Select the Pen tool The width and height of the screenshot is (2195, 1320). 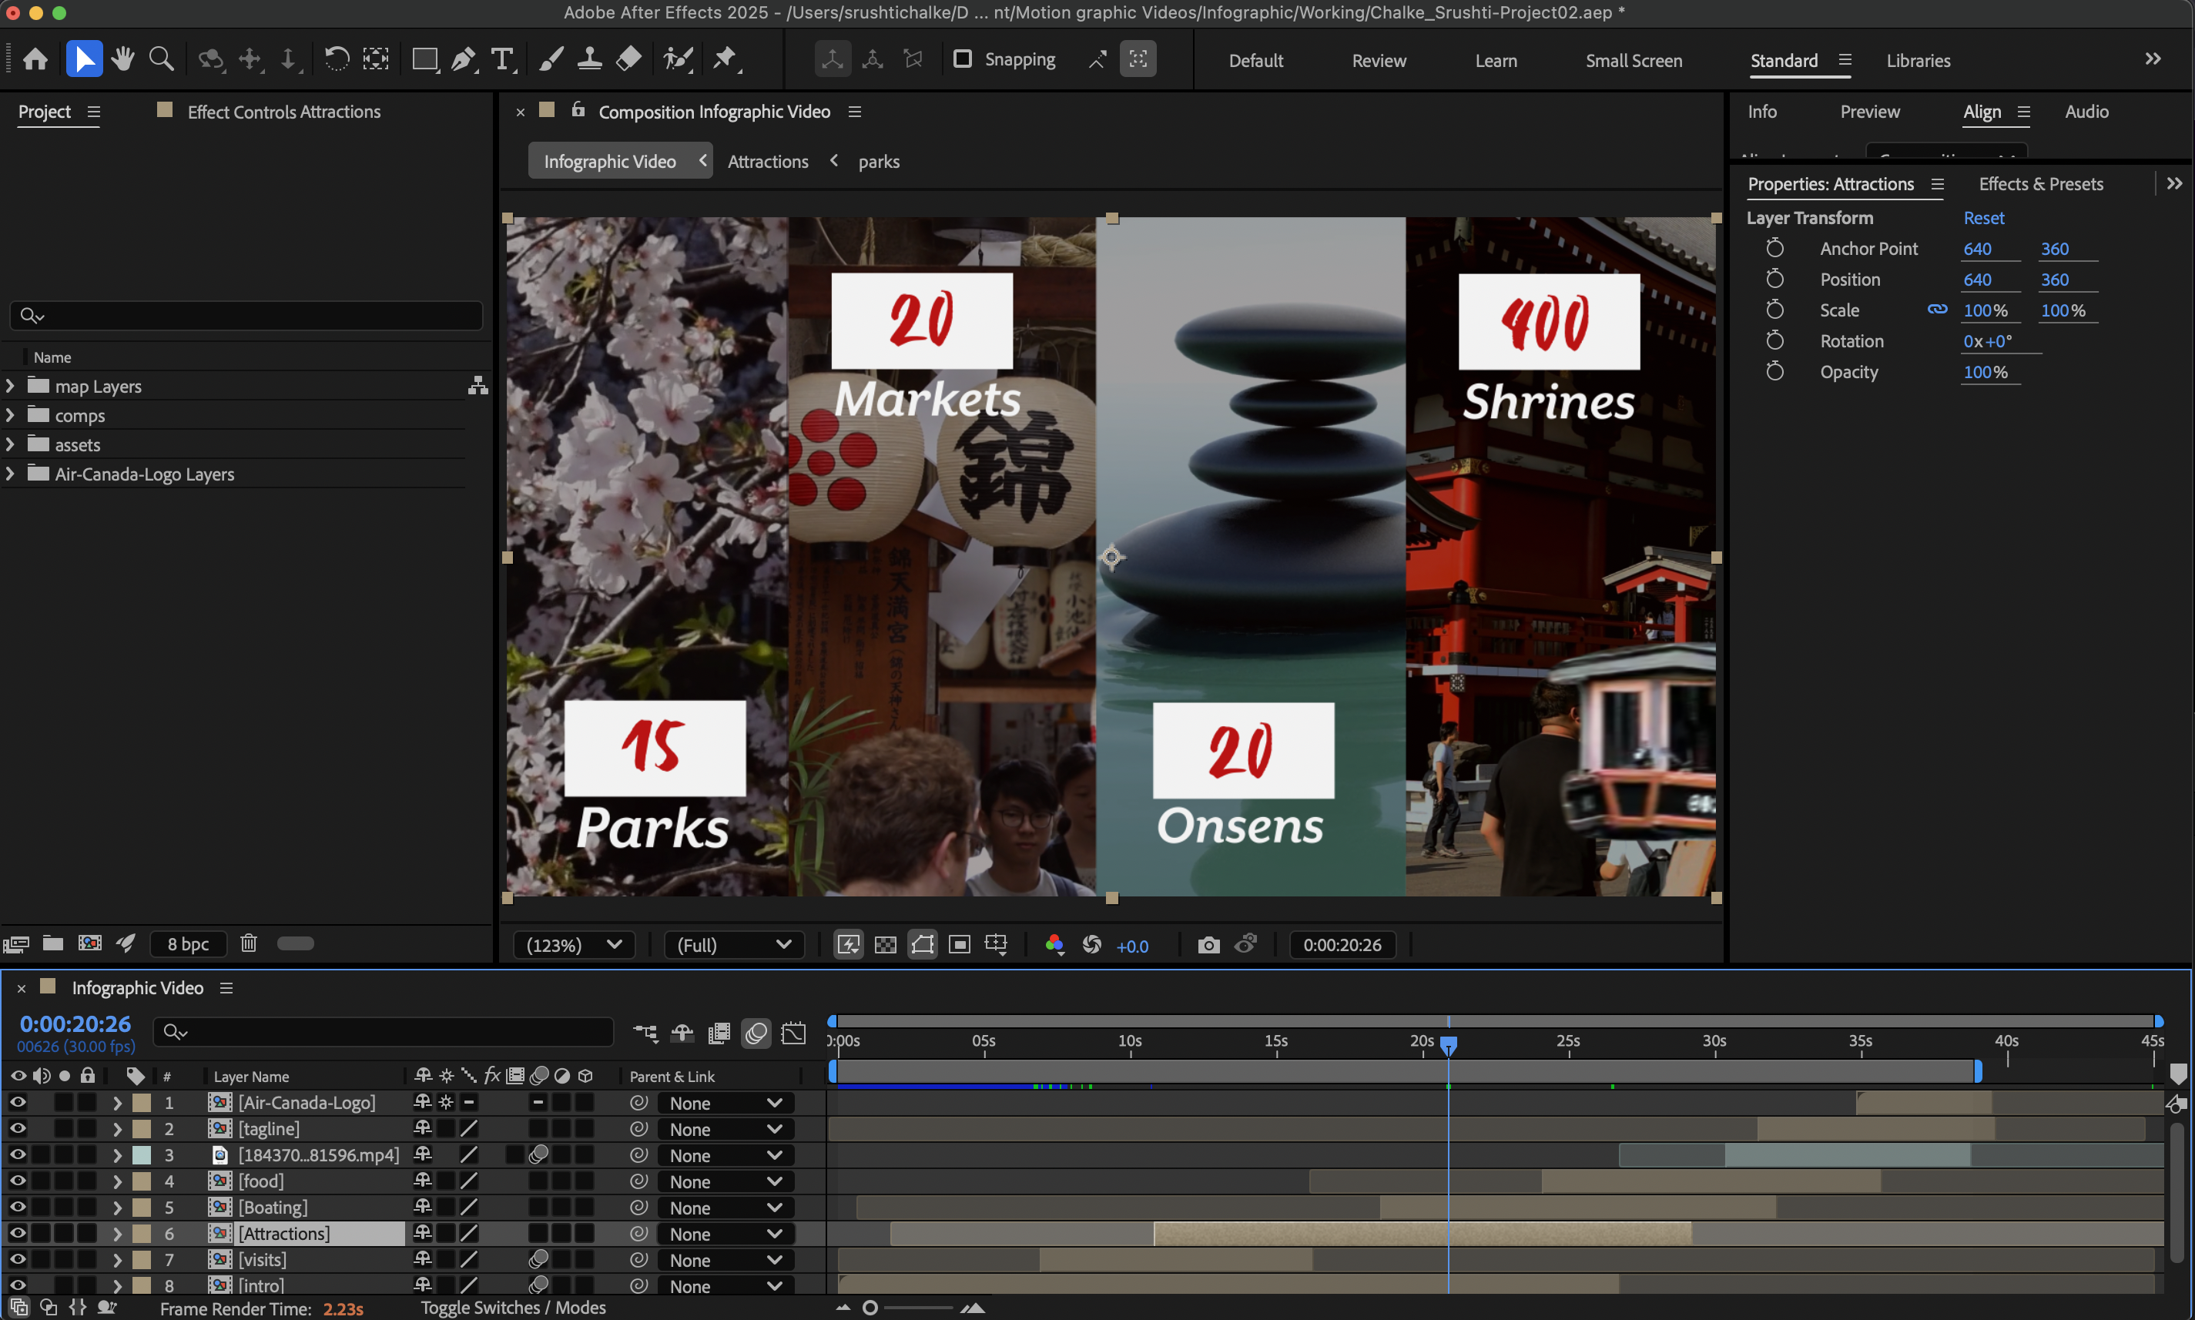[x=462, y=59]
